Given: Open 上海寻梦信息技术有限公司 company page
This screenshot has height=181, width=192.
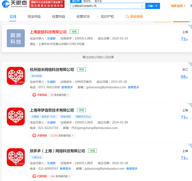Looking at the screenshot, I should tap(52, 110).
